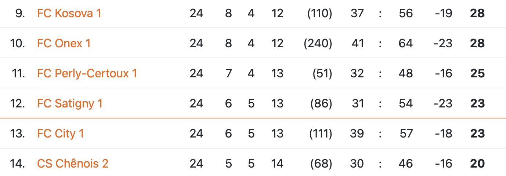Click rank number 14 in the standings
Screen dimensions: 506x176
pyautogui.click(x=18, y=164)
